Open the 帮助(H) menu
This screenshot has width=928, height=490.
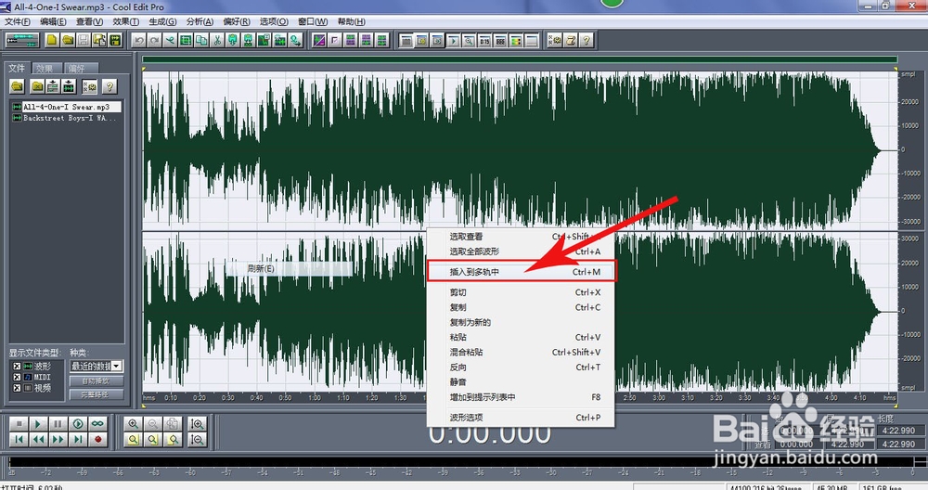click(351, 21)
